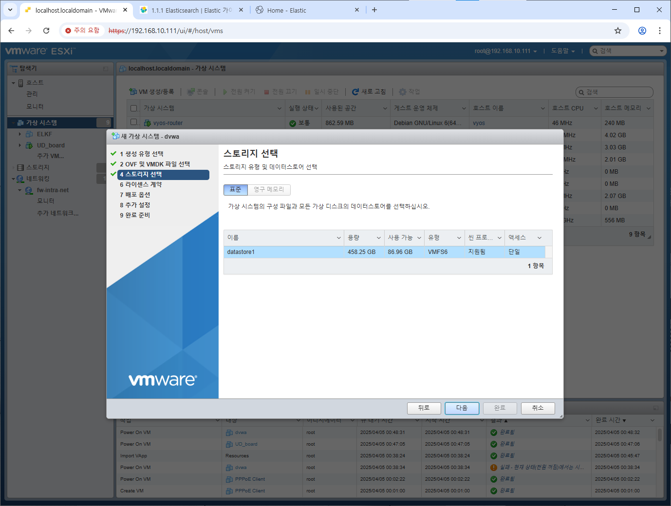This screenshot has width=671, height=506.
Task: Open the tab search dropdown arrow
Action: tap(10, 10)
